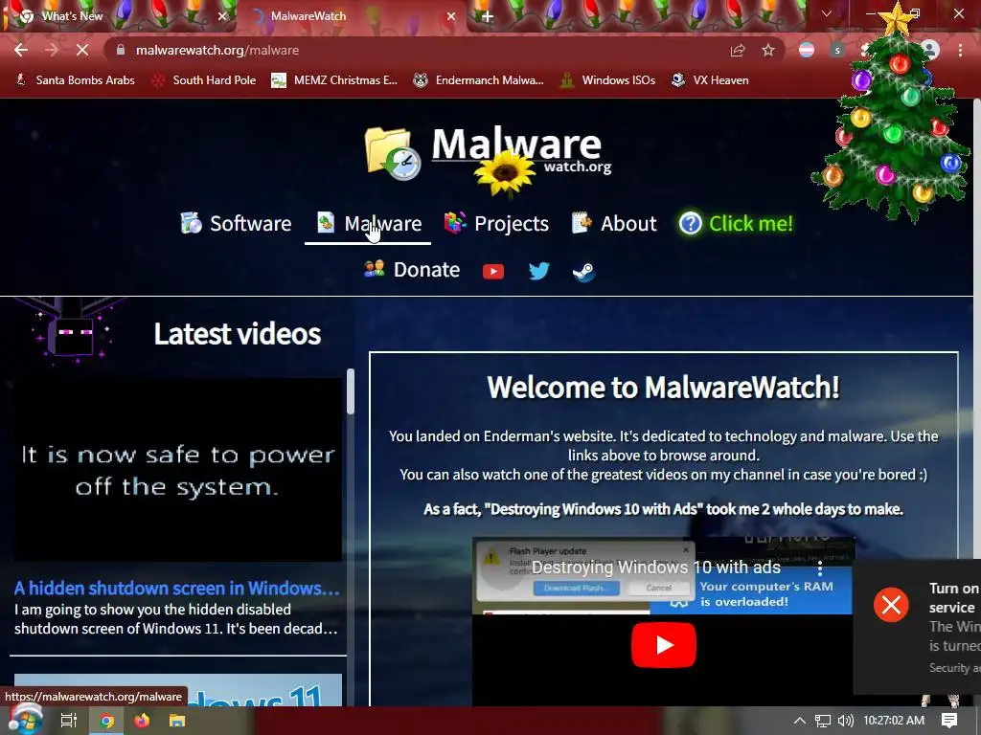The image size is (981, 735).
Task: Open 'A hidden shutdown screen in Windows' link
Action: click(176, 589)
